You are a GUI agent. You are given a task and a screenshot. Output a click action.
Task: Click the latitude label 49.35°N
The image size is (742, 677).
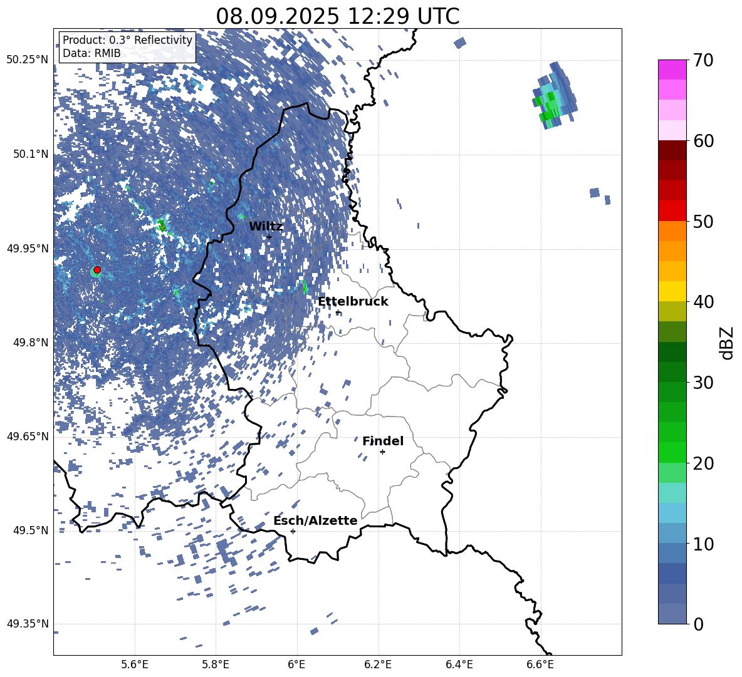[28, 624]
